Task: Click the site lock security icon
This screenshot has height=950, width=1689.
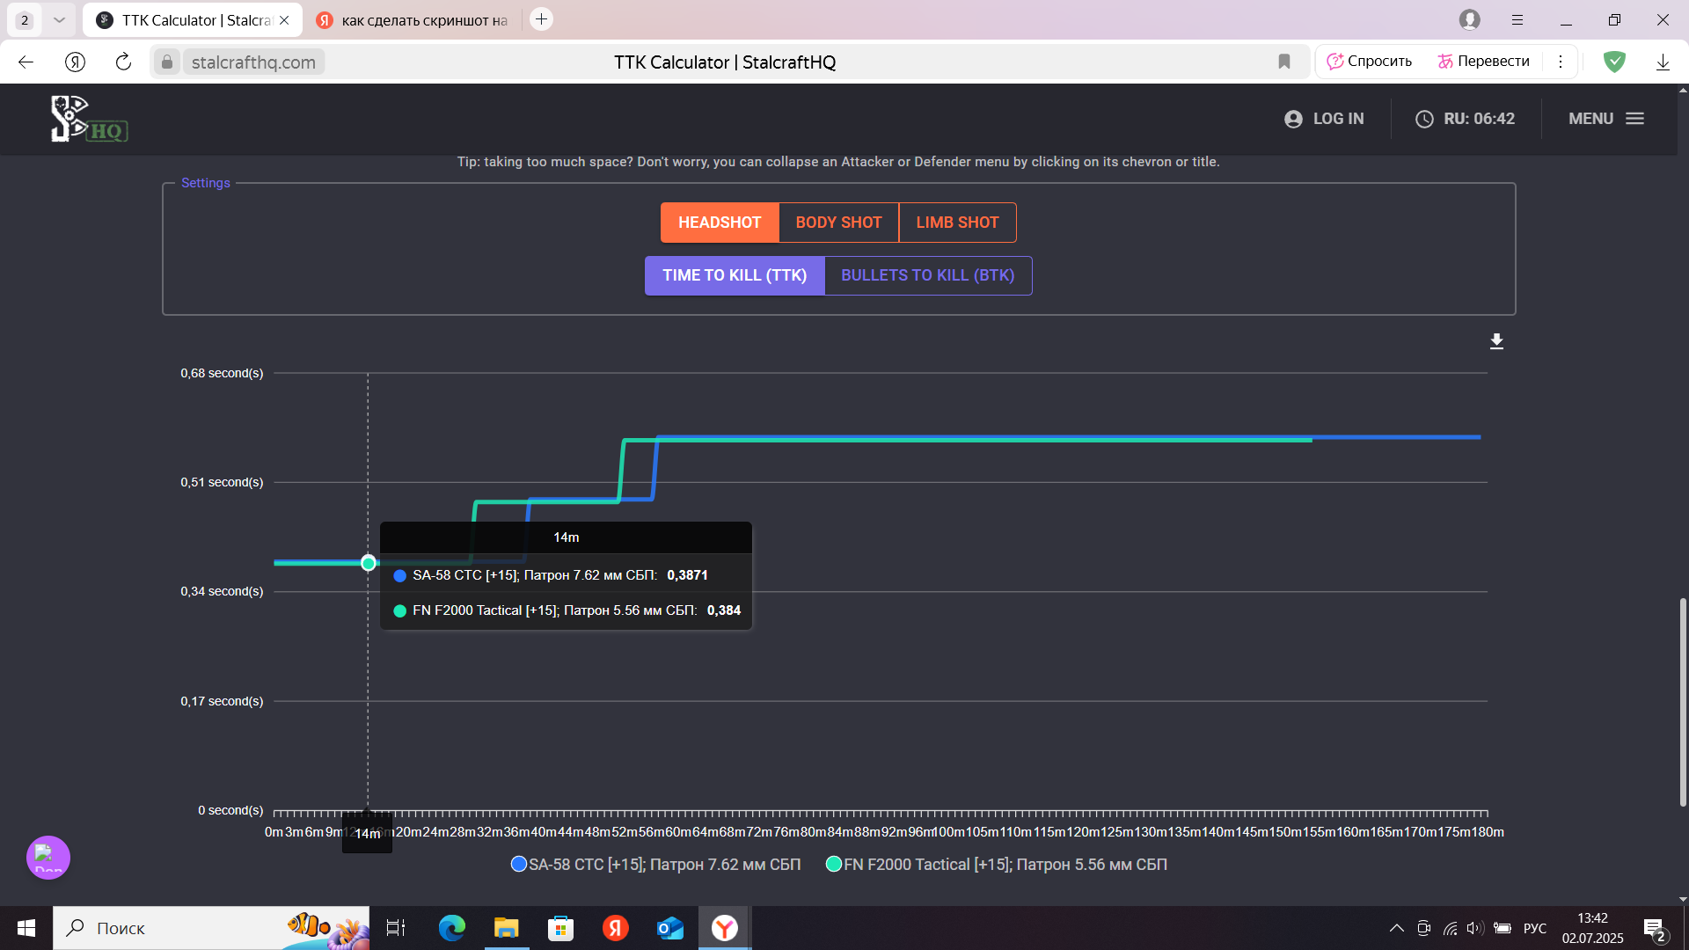Action: click(167, 62)
